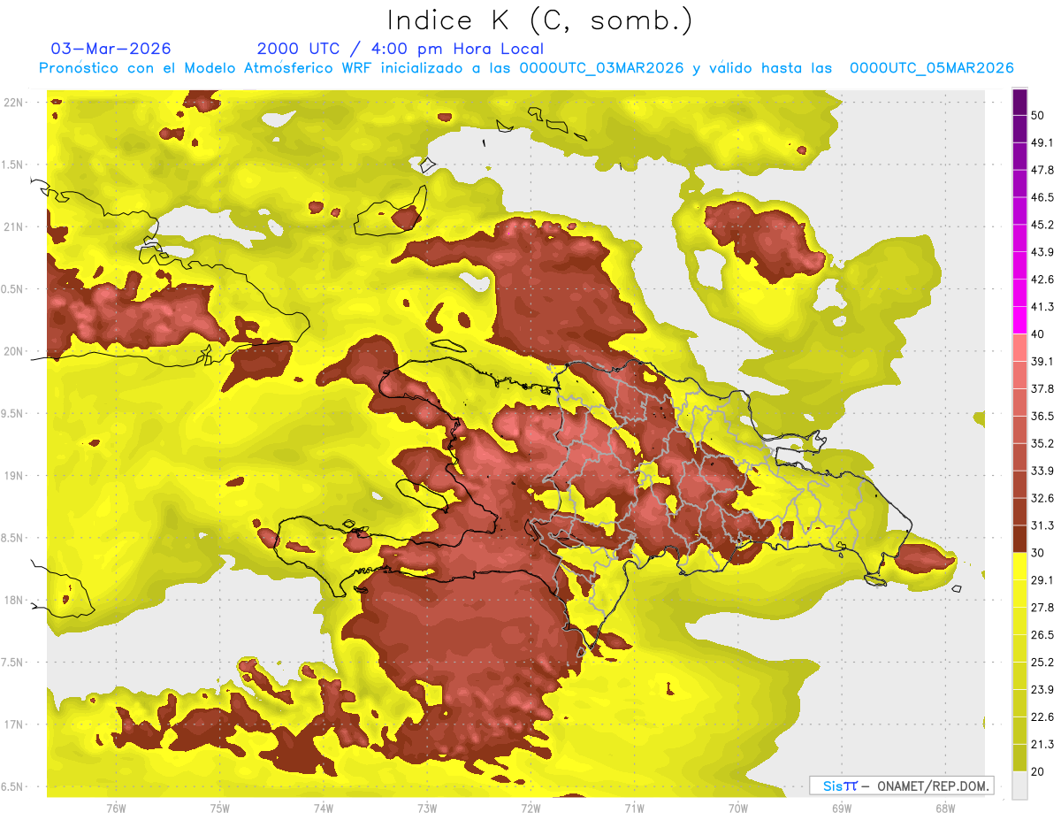Click the colorbar value '49.1'
Screen dimensions: 1061x820
tap(1042, 143)
